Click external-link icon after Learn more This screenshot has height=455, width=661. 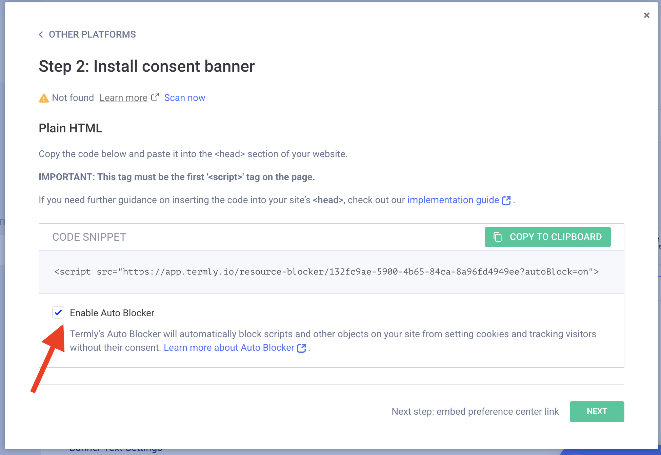pyautogui.click(x=155, y=97)
